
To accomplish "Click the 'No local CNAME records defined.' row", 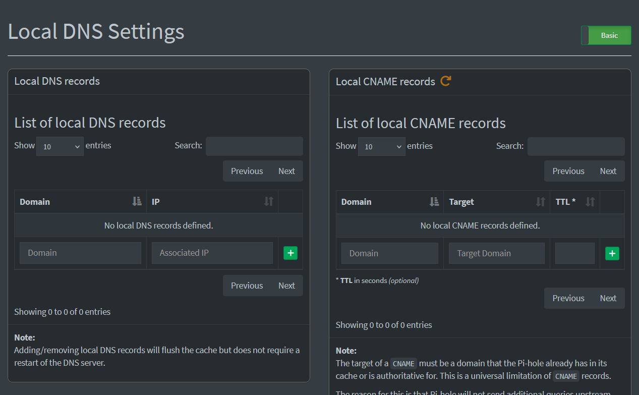I will click(480, 225).
